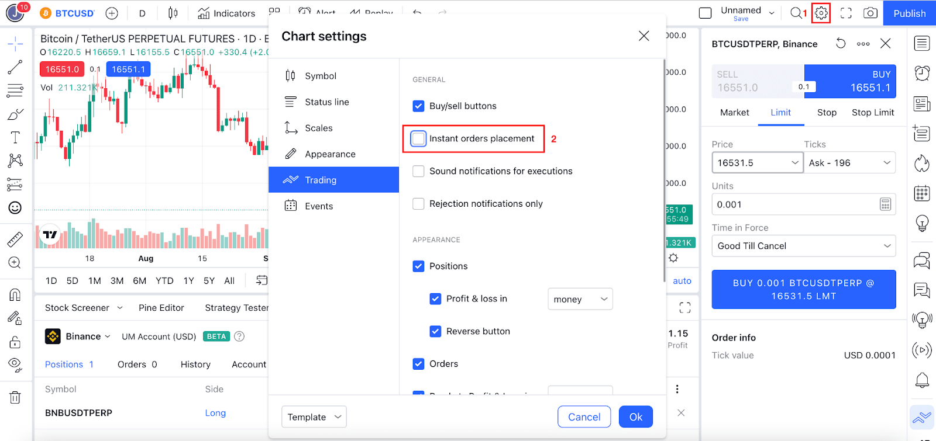Uncheck Buy/sell buttons option

[418, 106]
